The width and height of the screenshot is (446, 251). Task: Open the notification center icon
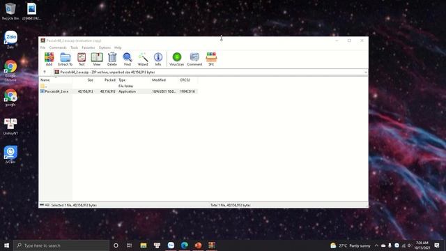pos(437,245)
